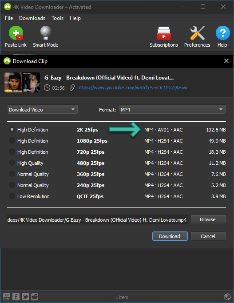The width and height of the screenshot is (234, 303).
Task: Click the 18.3 MB size text
Action: (217, 152)
